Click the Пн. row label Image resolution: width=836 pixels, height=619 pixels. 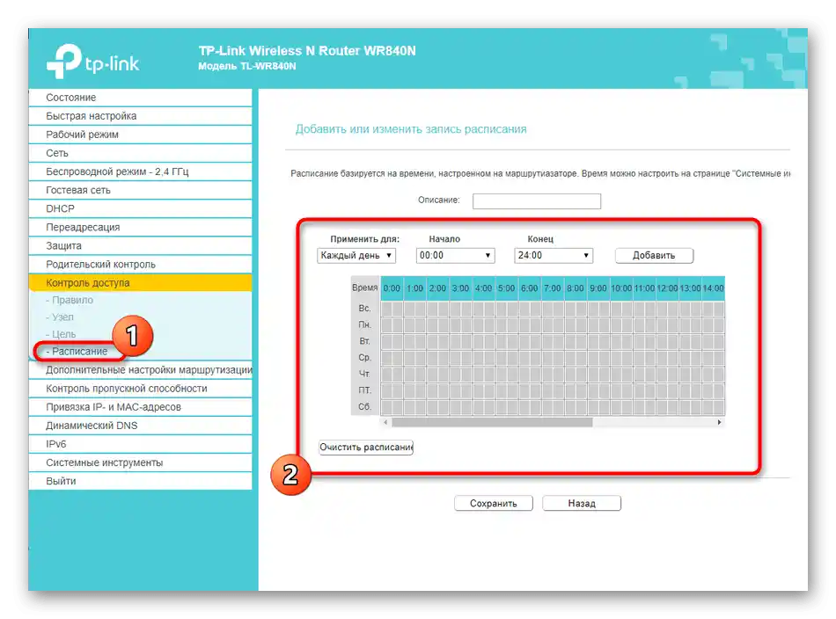point(364,325)
